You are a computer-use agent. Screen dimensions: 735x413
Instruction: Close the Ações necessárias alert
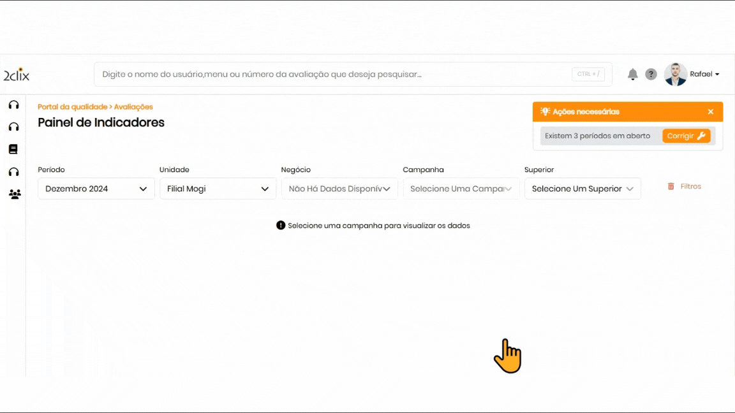tap(711, 112)
